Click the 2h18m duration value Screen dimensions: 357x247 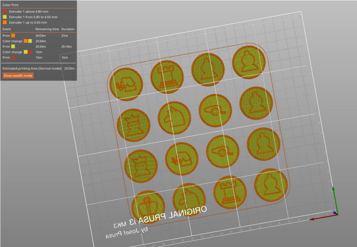coord(66,46)
